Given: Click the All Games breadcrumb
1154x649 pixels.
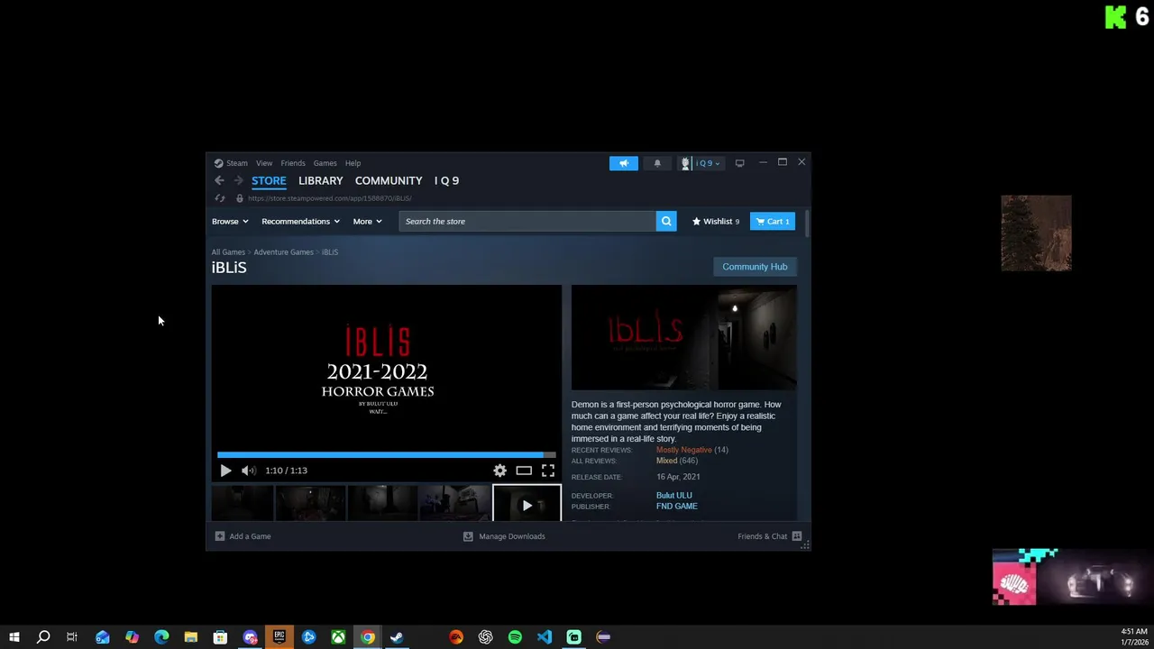Looking at the screenshot, I should [228, 252].
